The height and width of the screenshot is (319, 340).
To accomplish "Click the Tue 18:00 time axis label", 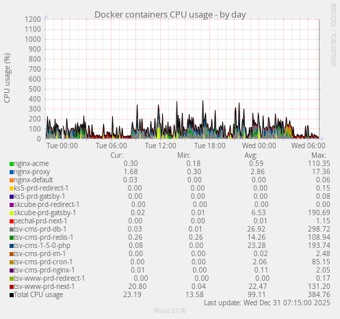I will (210, 145).
